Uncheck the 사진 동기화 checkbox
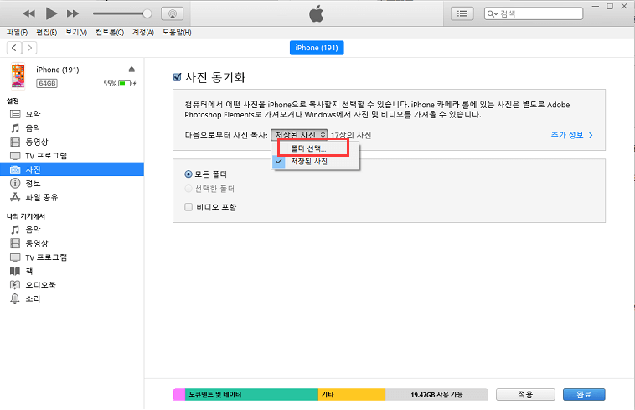Screen dimensions: 635x410 pyautogui.click(x=177, y=77)
